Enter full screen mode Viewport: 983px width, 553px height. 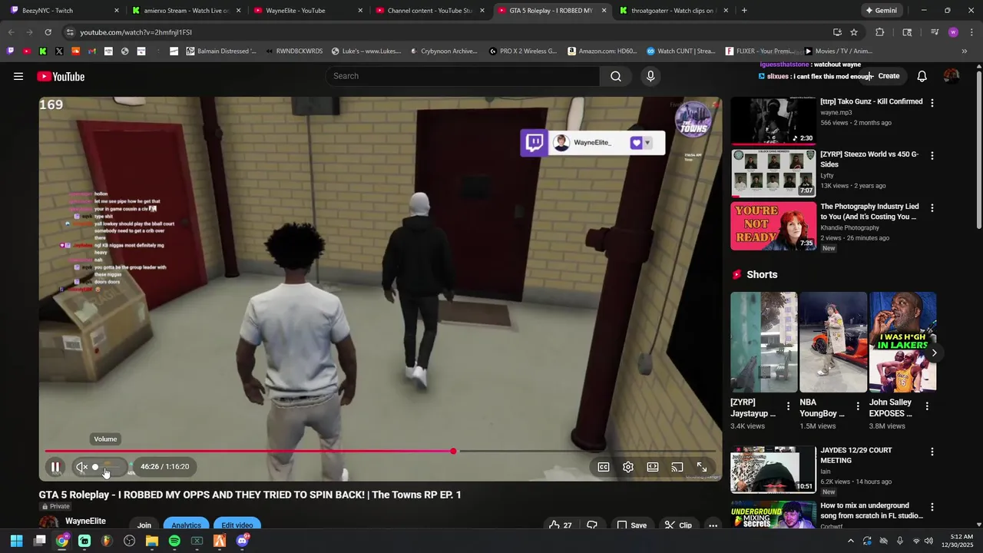click(702, 466)
